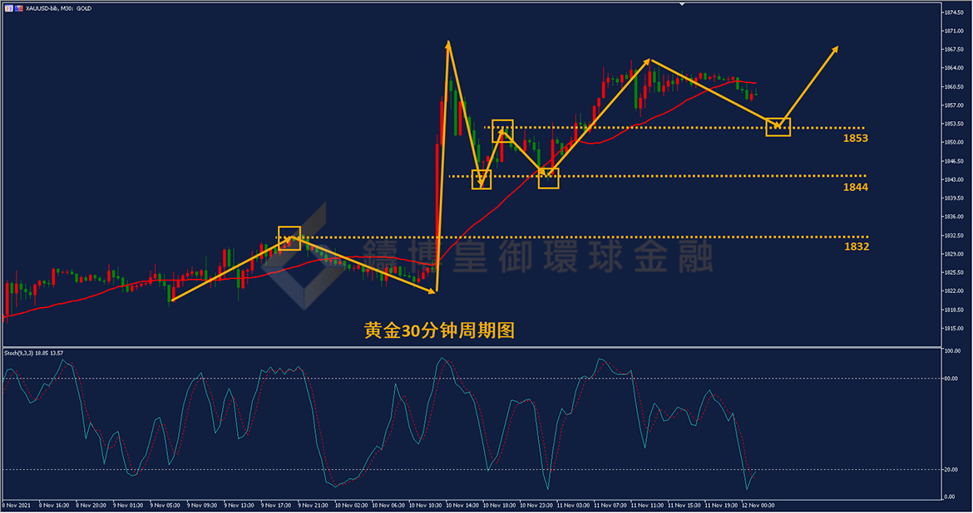Image resolution: width=973 pixels, height=513 pixels.
Task: Click the 1832 price level label
Action: (x=857, y=247)
